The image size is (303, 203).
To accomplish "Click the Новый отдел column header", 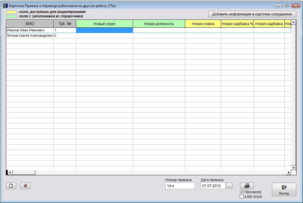I will [x=104, y=24].
